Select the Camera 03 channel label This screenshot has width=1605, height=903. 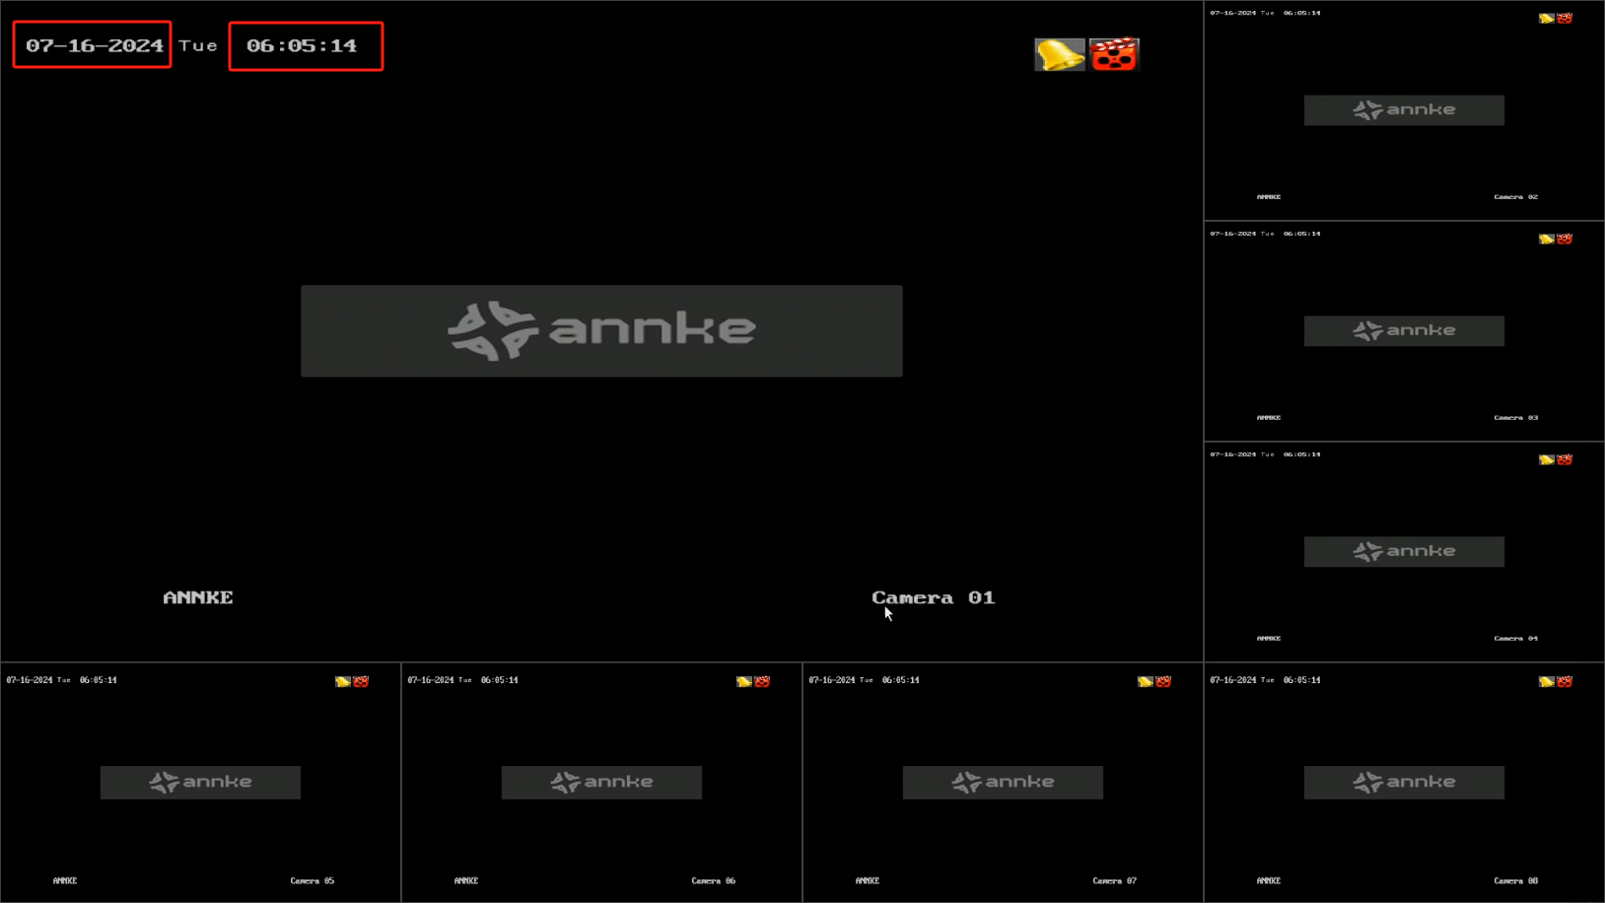[1516, 418]
